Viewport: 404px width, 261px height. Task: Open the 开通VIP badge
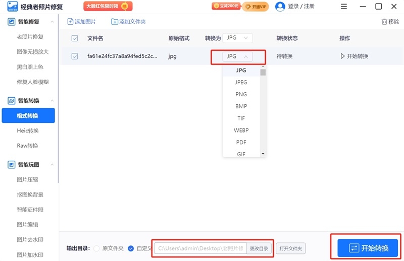coord(256,7)
